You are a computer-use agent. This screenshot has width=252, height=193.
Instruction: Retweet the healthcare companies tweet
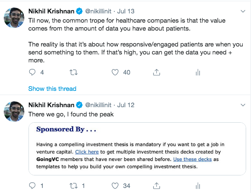73,72
